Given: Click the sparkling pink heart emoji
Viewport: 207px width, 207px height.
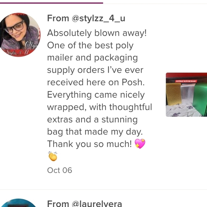Looking at the screenshot, I should coord(140,143).
